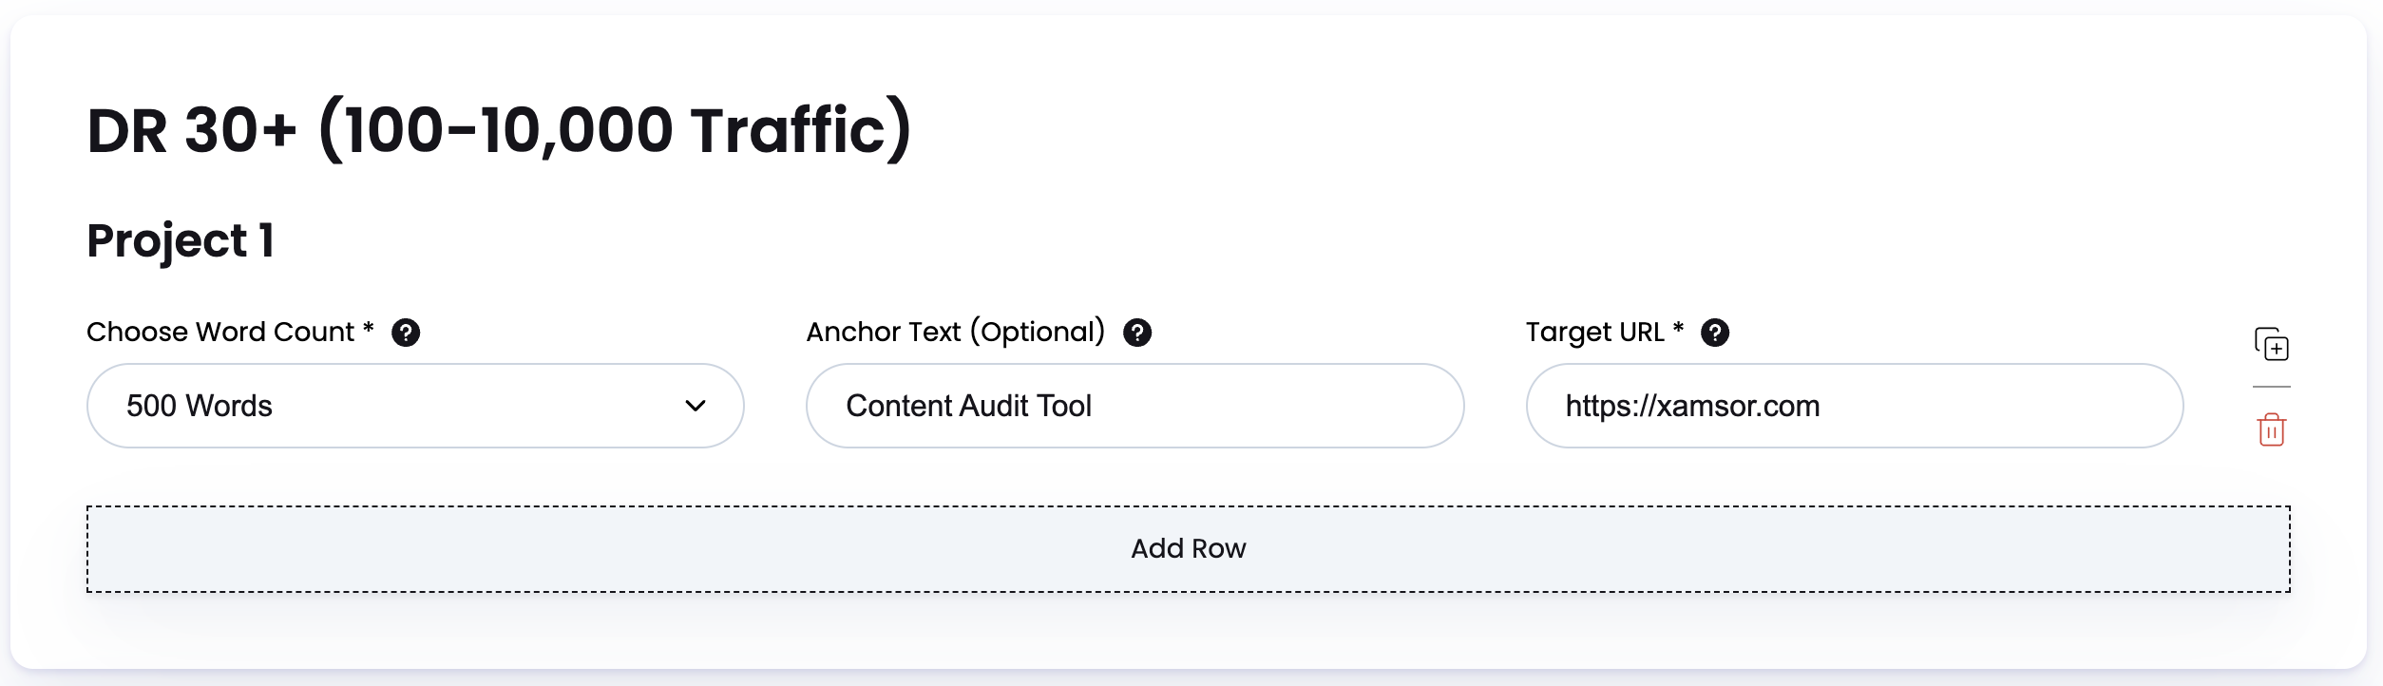Viewport: 2383px width, 686px height.
Task: Open the 500 Words word count dropdown
Action: pos(415,406)
